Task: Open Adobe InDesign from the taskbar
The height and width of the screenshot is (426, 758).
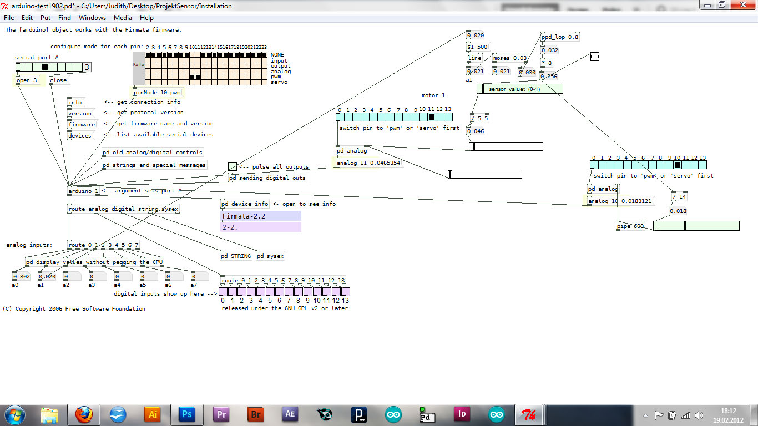Action: 462,414
